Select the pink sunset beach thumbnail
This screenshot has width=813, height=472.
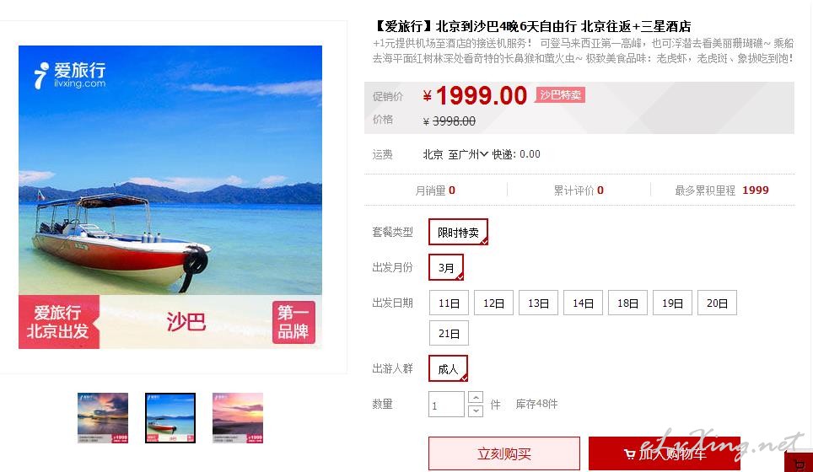(x=238, y=417)
